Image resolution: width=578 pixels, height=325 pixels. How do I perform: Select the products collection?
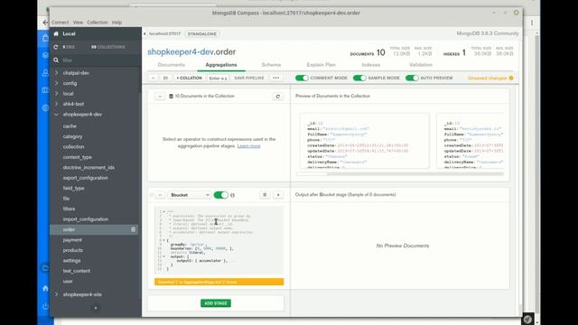[72, 250]
